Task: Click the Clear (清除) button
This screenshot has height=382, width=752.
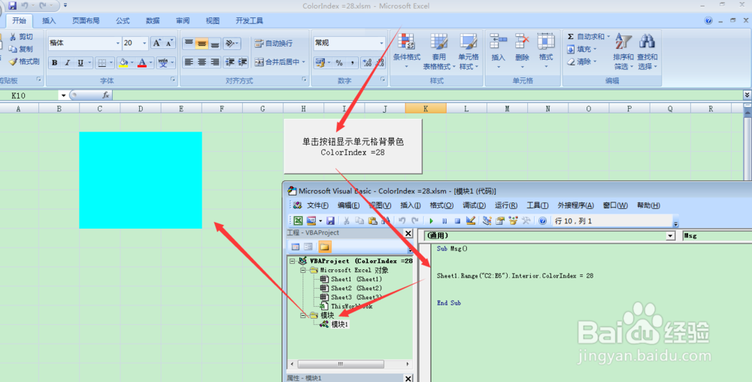Action: [x=581, y=62]
